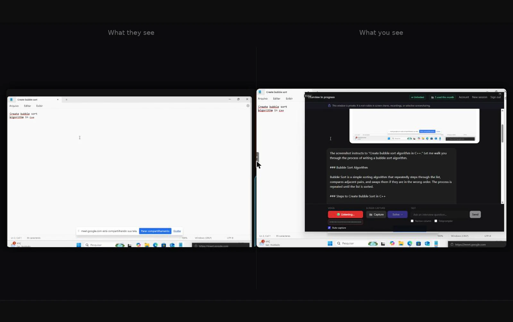Open Arquivo menu in the 'What they see' Notepad
Screen dimensions: 513x322
click(x=14, y=106)
